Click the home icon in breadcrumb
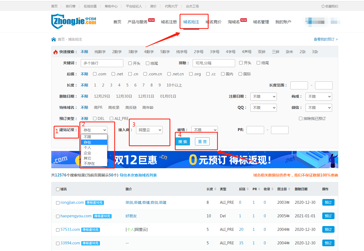This screenshot has width=364, height=251. click(x=54, y=39)
